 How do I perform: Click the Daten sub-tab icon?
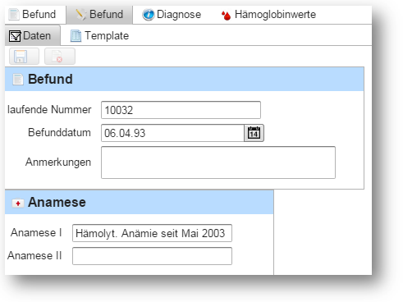[x=15, y=36]
